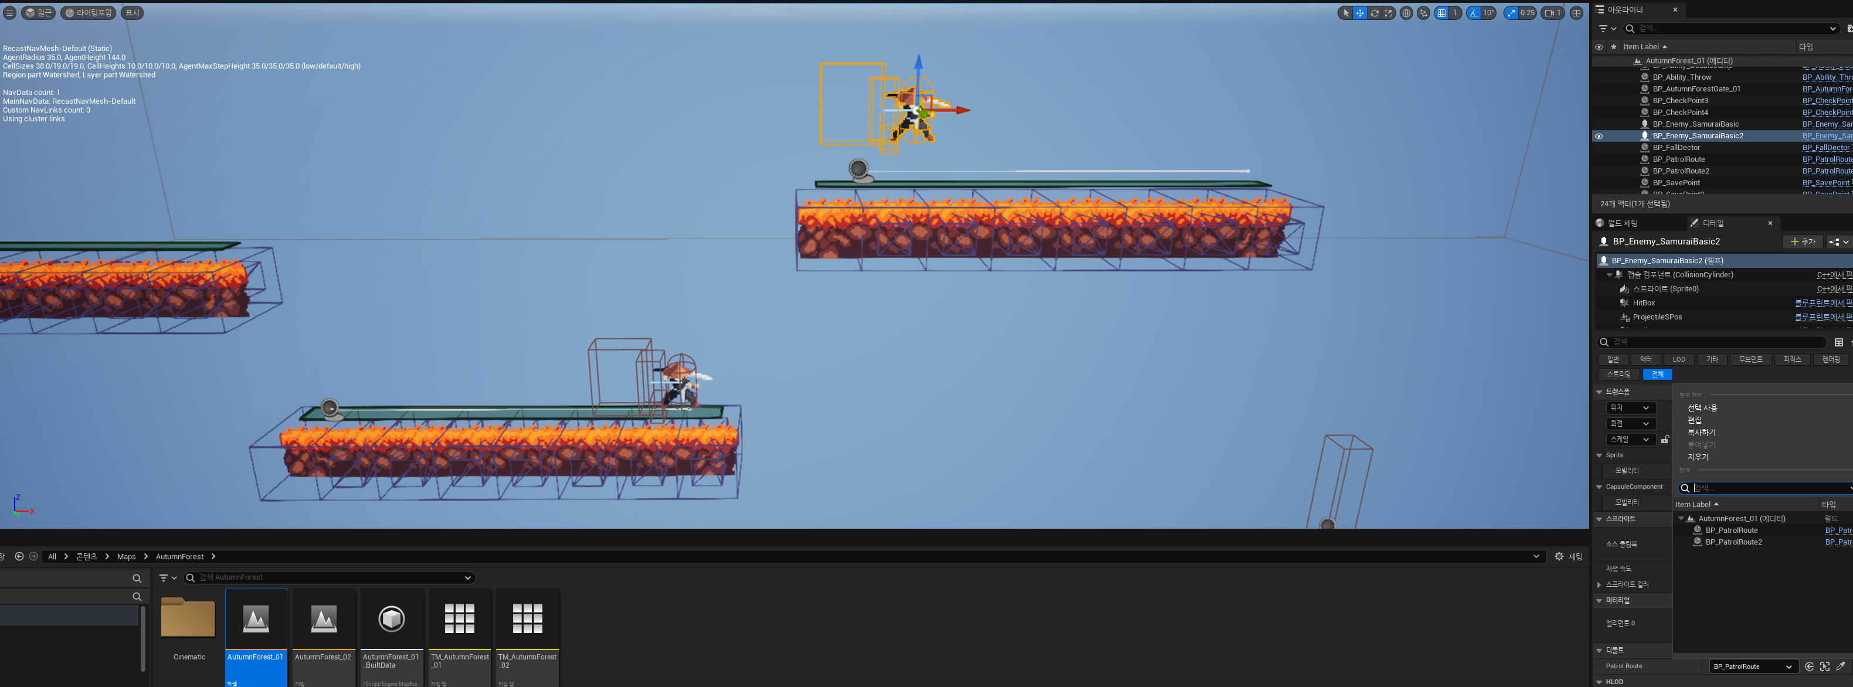
Task: Activate the Translate move gizmo tool
Action: click(1359, 13)
